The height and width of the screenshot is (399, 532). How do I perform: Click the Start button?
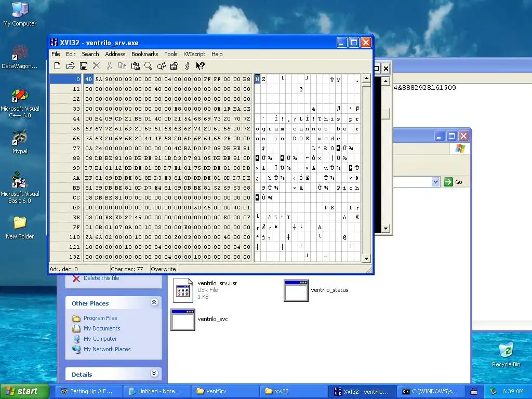click(25, 391)
